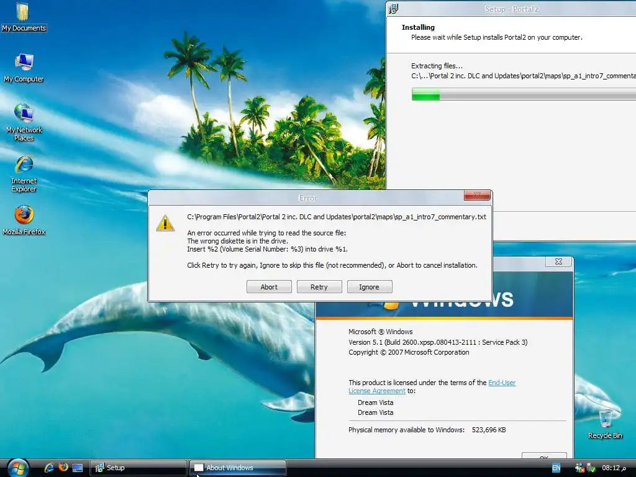Click the system clock showing 08:12
Viewport: 636px width, 477px height.
[614, 468]
